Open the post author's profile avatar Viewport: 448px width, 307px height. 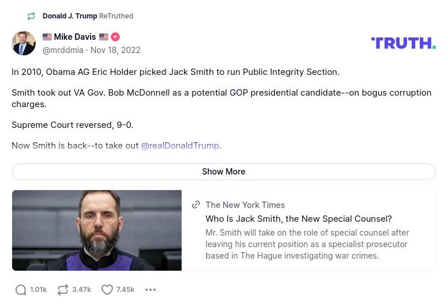pyautogui.click(x=24, y=43)
